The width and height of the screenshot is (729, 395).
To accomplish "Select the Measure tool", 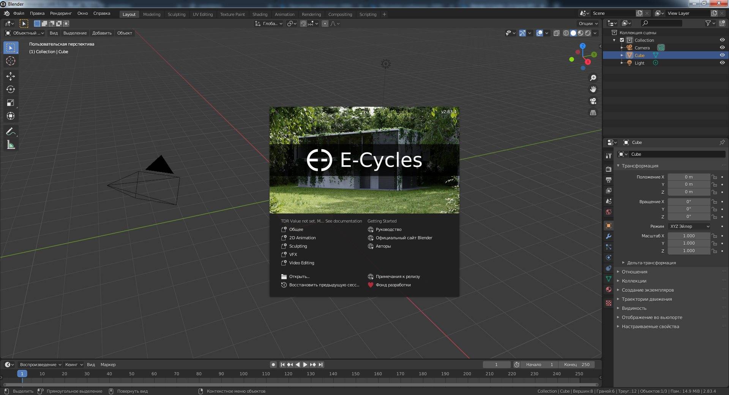I will 11,145.
